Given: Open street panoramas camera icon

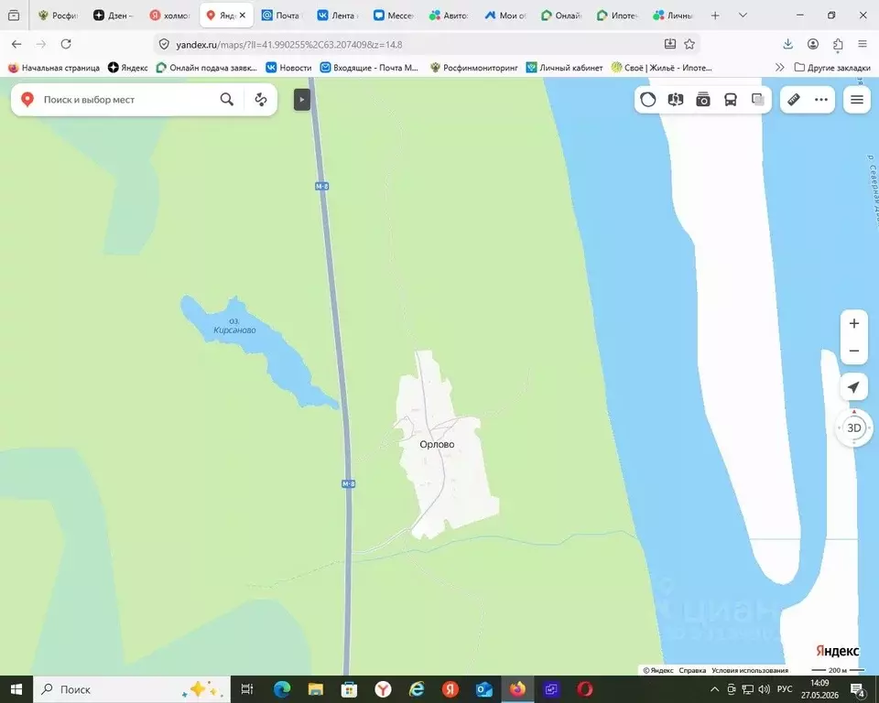Looking at the screenshot, I should 703,100.
